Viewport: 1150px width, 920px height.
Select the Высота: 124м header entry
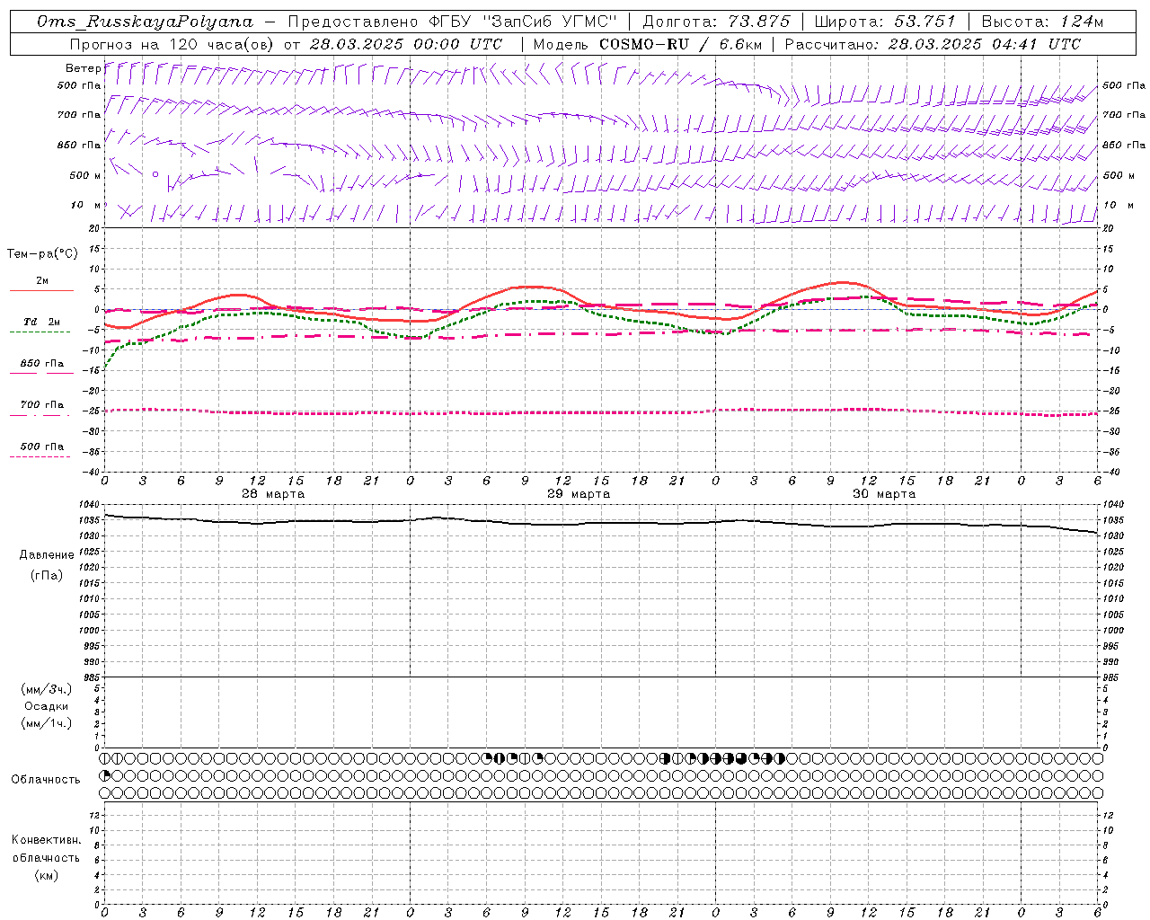coord(1042,22)
